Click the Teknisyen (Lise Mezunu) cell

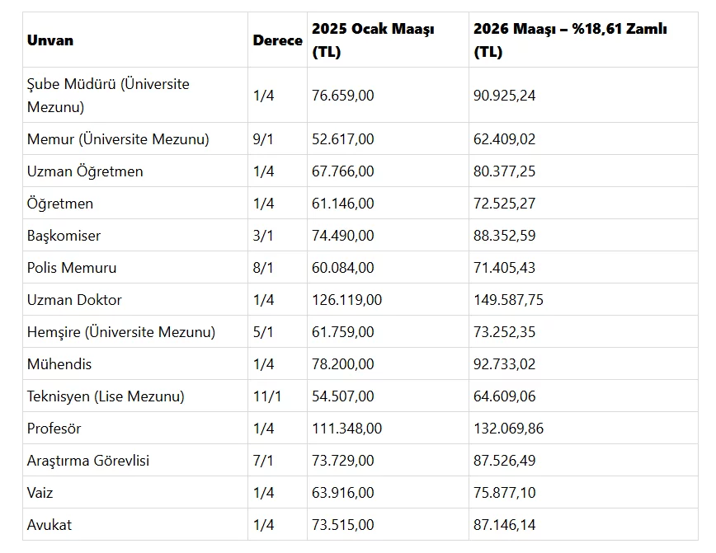click(106, 396)
